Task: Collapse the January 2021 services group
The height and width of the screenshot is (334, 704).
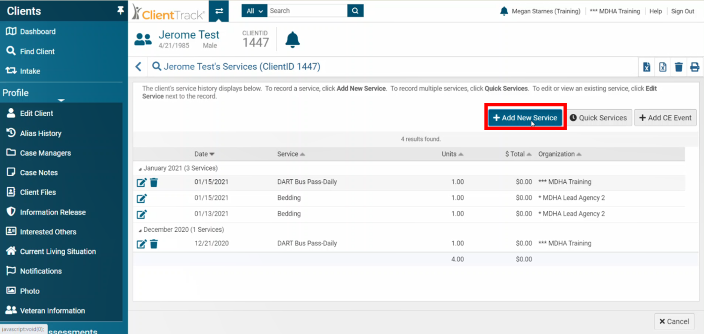Action: click(140, 169)
